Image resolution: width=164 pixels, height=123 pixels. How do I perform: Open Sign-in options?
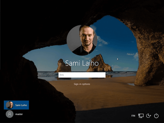pos(82,84)
